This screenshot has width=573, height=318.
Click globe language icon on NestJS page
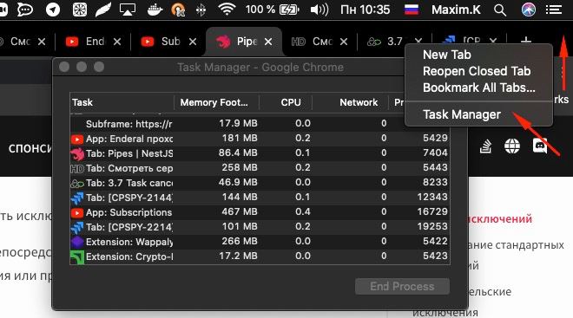pyautogui.click(x=512, y=146)
